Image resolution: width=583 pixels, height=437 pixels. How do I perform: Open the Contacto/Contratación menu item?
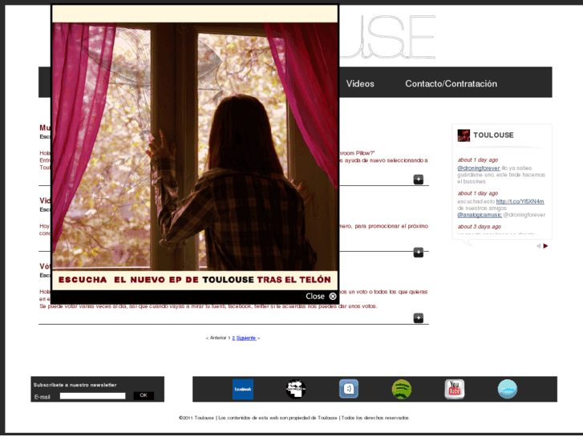[x=451, y=83]
